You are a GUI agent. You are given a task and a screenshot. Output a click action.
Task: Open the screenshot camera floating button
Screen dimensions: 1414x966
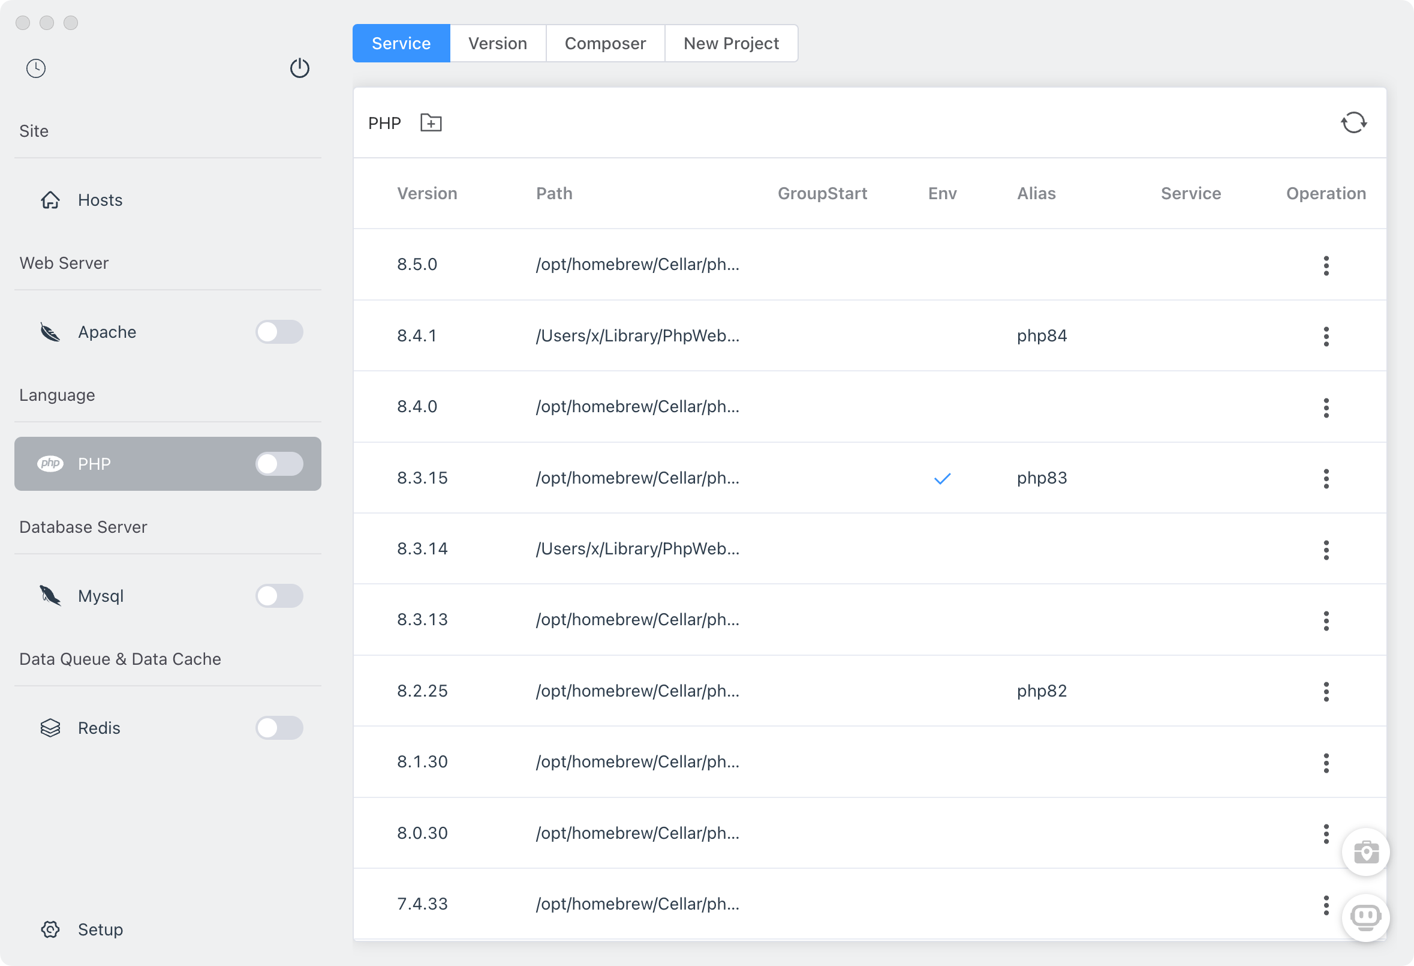click(x=1365, y=852)
